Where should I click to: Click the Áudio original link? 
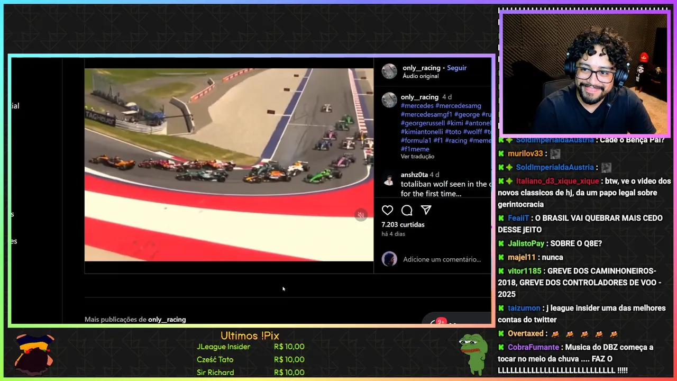point(420,76)
